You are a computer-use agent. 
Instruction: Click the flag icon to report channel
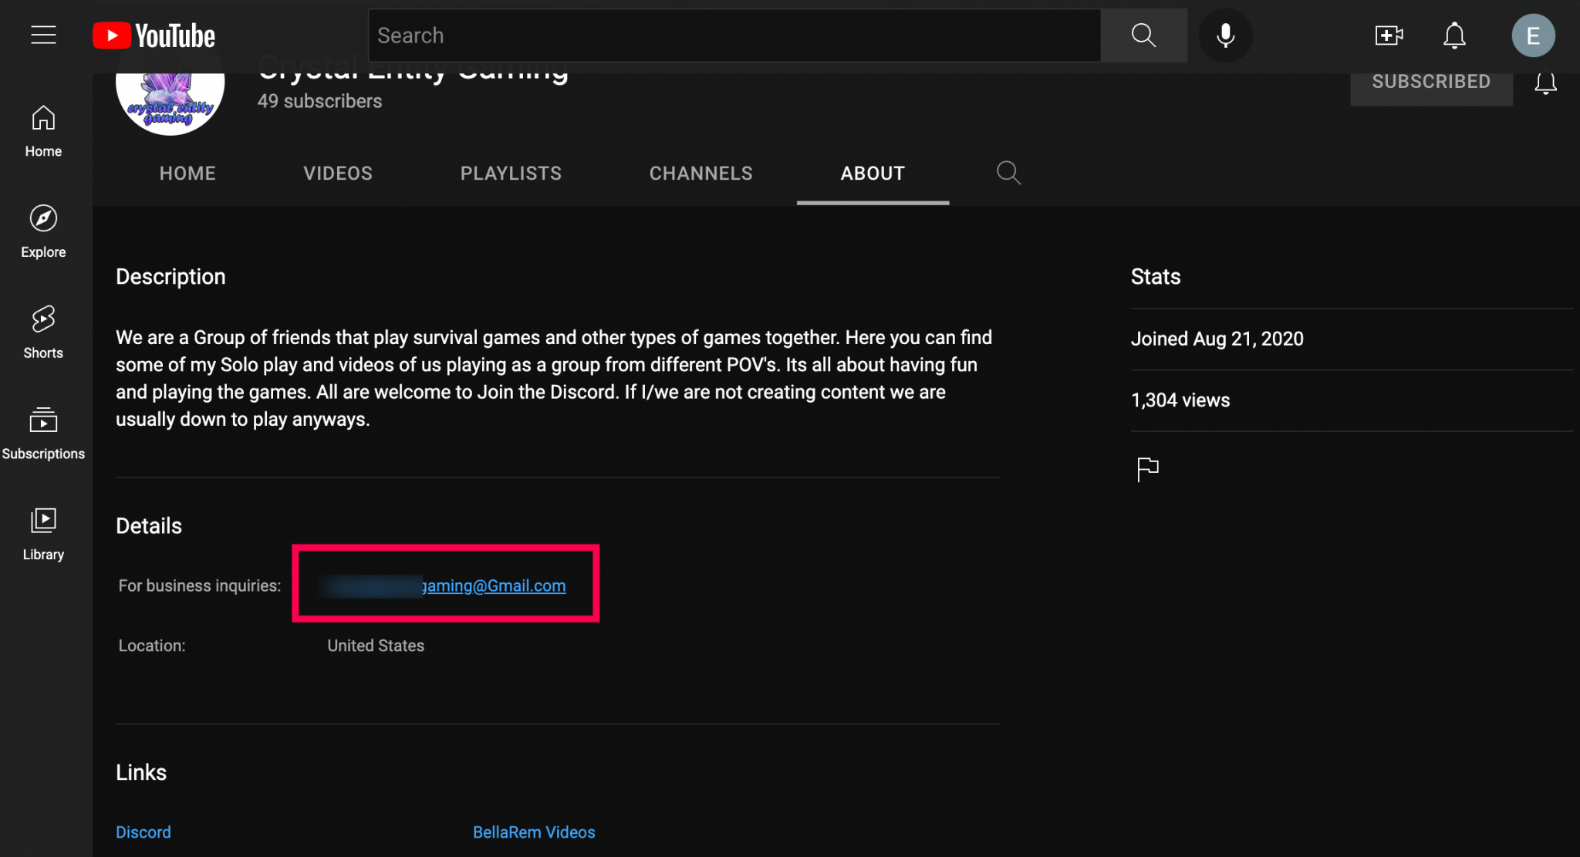click(x=1147, y=468)
